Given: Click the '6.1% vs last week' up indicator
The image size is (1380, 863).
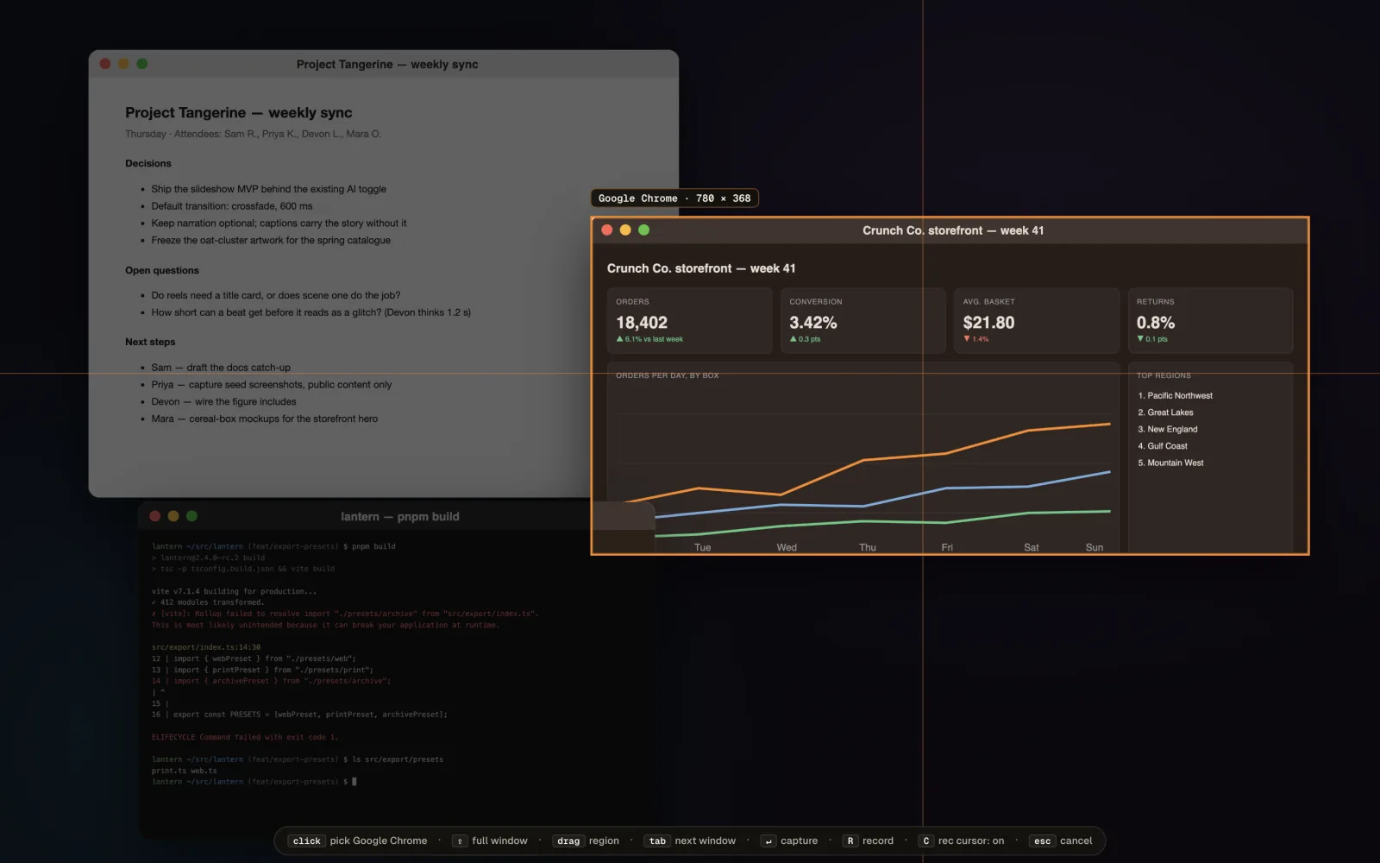Looking at the screenshot, I should point(649,339).
